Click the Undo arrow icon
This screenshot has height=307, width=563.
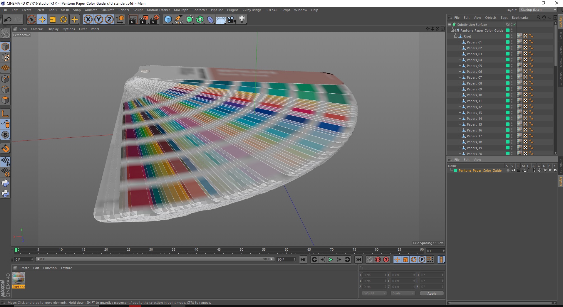point(8,20)
